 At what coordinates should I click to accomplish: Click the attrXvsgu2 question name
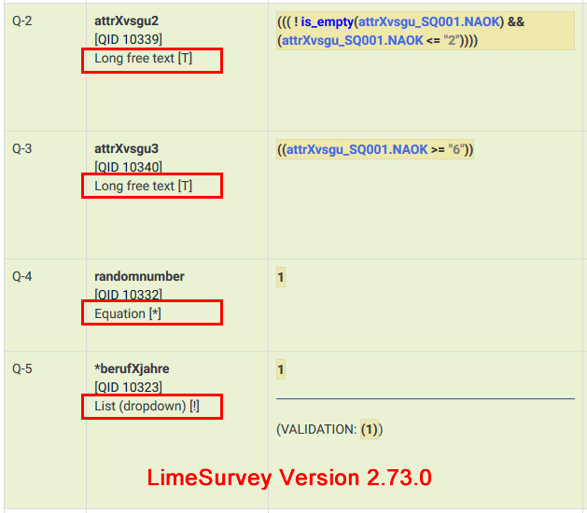pyautogui.click(x=133, y=21)
